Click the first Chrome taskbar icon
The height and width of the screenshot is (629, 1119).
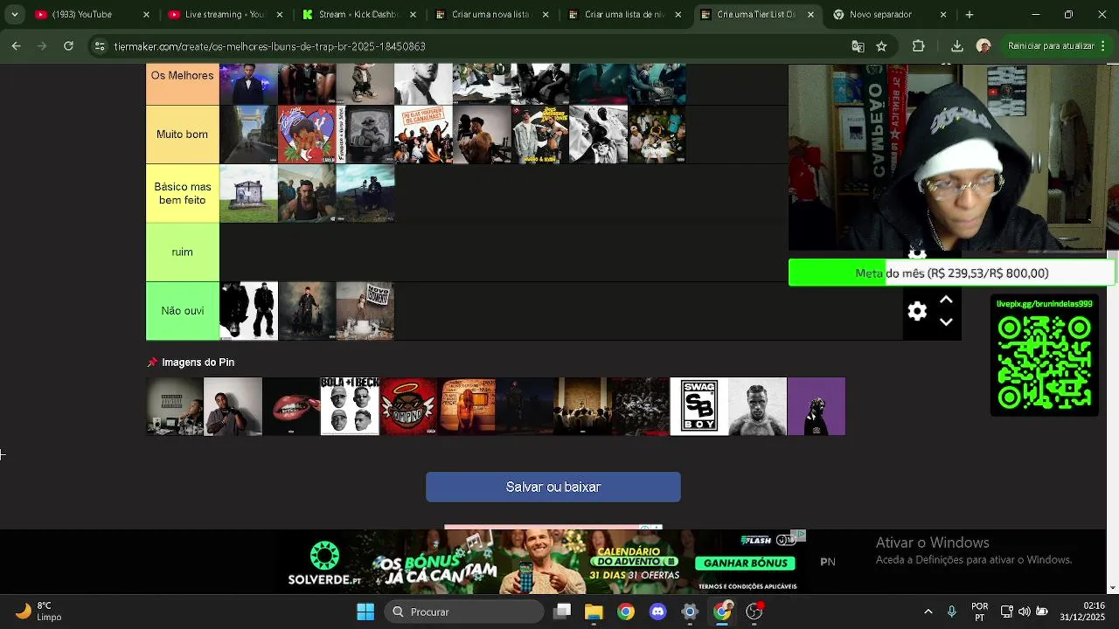tap(626, 612)
